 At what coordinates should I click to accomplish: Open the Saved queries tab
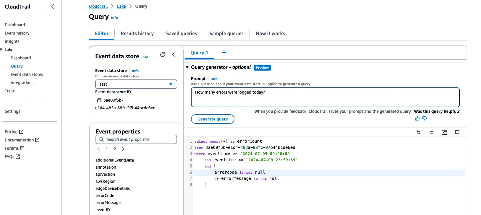tap(182, 33)
